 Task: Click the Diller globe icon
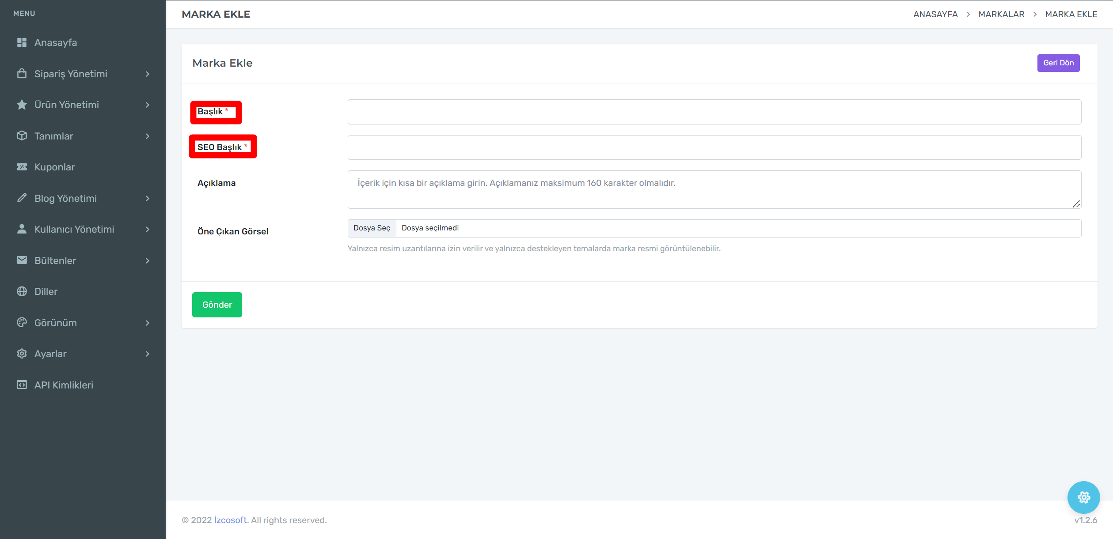tap(22, 291)
